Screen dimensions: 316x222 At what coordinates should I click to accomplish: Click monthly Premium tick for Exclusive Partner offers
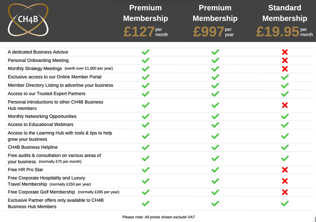point(145,203)
